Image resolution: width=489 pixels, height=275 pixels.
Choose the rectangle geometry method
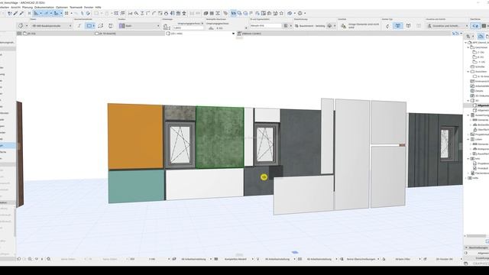point(89,25)
